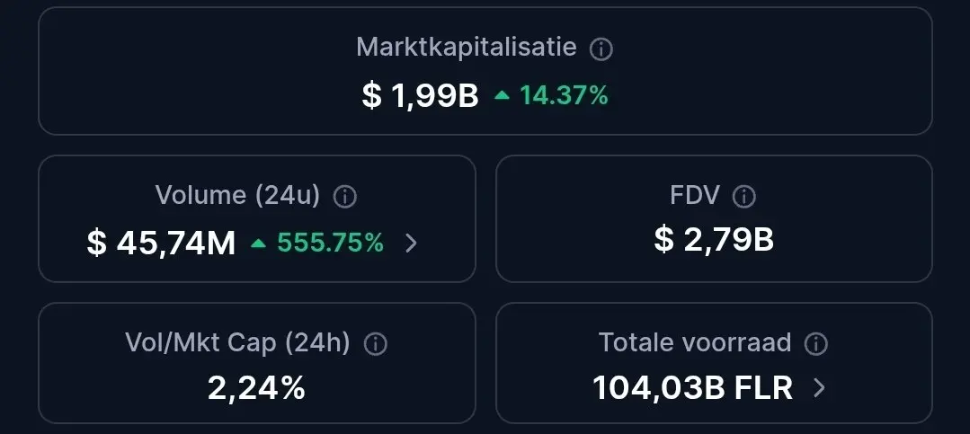Click the Vol/Mkt Cap (24h) label
Image resolution: width=970 pixels, height=434 pixels.
tap(237, 342)
